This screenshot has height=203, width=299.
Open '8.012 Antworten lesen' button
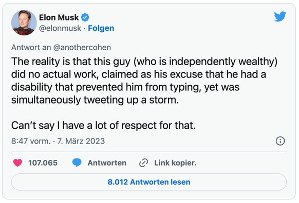[149, 182]
